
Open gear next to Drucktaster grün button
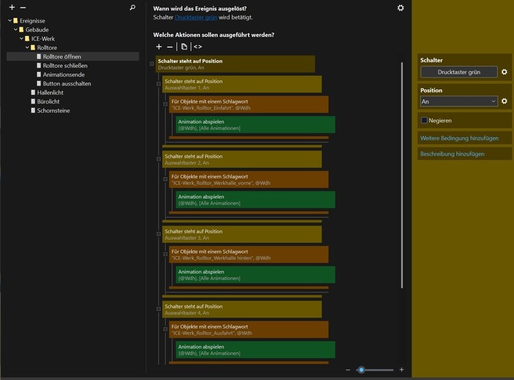tap(504, 72)
